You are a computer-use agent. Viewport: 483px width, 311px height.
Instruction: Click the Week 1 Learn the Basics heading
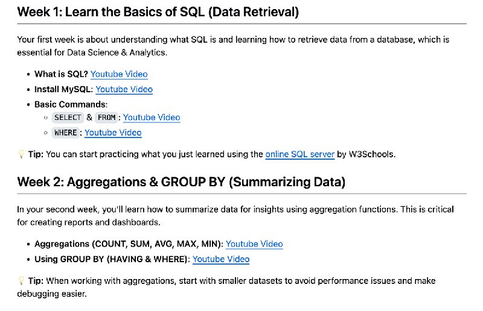pos(158,12)
